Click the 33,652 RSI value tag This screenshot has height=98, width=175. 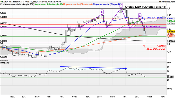point(170,77)
